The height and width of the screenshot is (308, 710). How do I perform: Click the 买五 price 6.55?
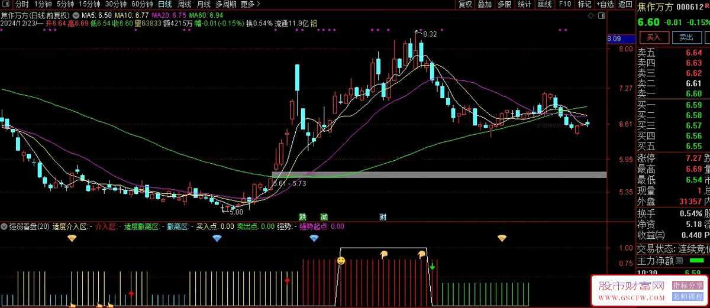pos(693,147)
